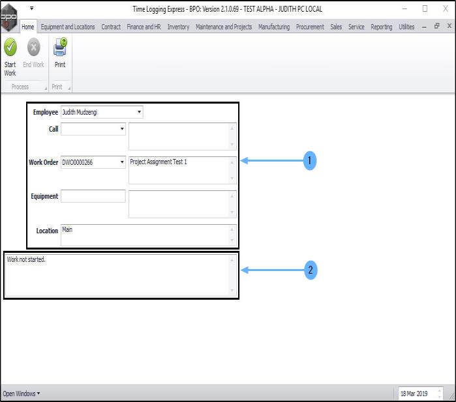The height and width of the screenshot is (402, 456).
Task: Click scroll up in status message box
Action: pyautogui.click(x=232, y=260)
